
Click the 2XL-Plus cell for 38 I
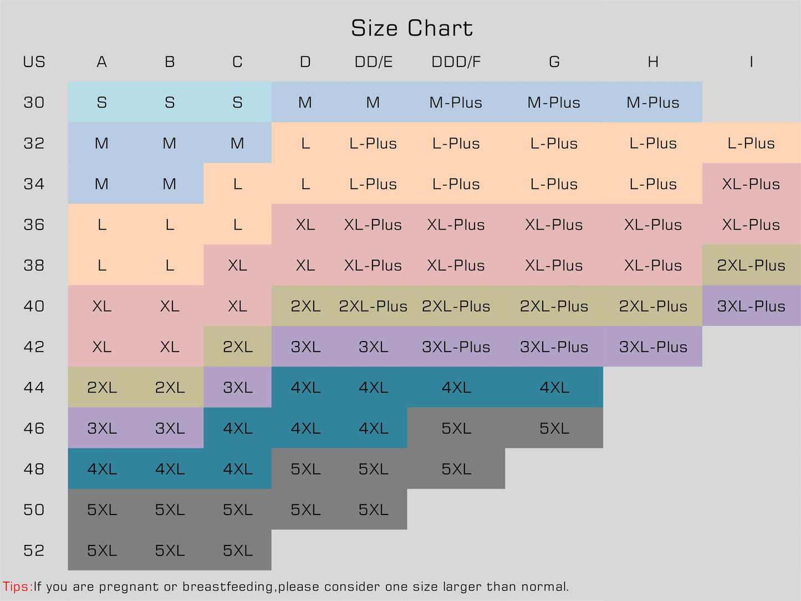coord(751,266)
